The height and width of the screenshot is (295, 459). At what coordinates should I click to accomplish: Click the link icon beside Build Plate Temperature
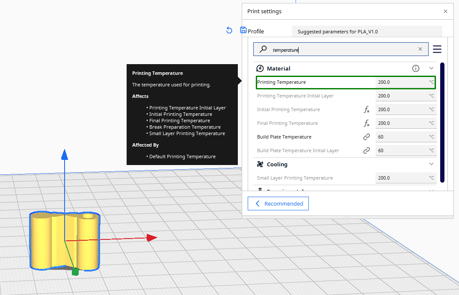pyautogui.click(x=367, y=137)
